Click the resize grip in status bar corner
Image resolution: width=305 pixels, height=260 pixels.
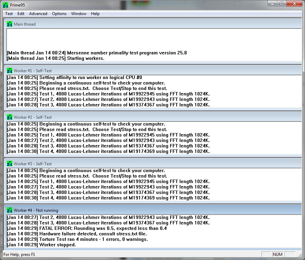300,255
